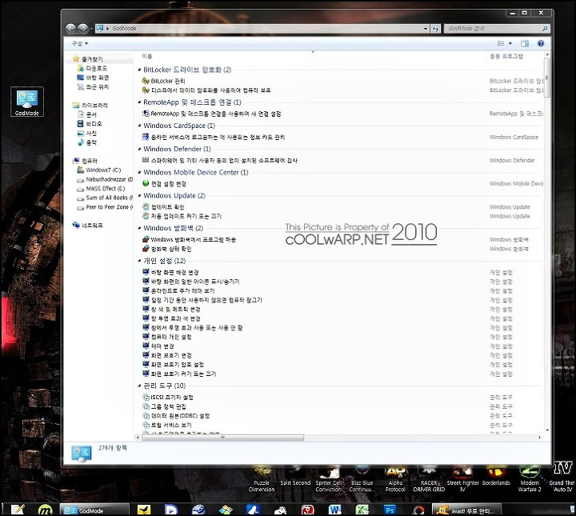Click the 테마 변경 icon
This screenshot has width=576, height=516.
pos(146,346)
